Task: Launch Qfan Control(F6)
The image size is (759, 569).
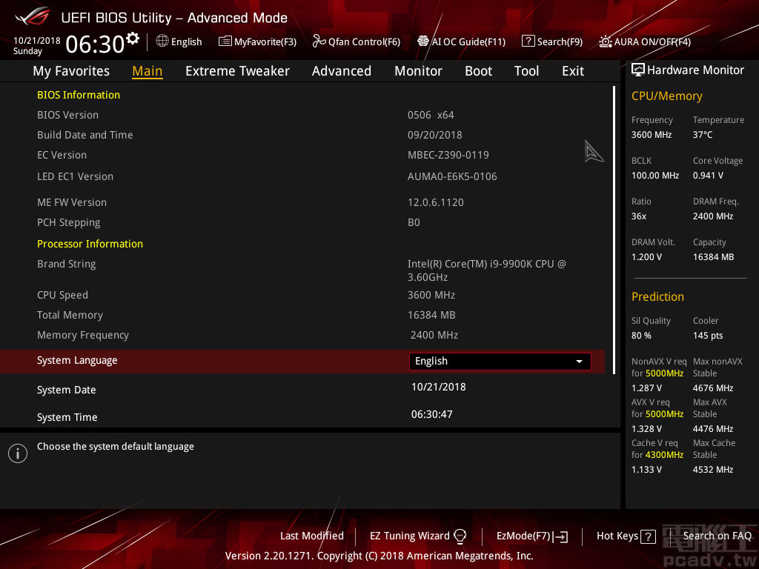Action: click(x=364, y=41)
